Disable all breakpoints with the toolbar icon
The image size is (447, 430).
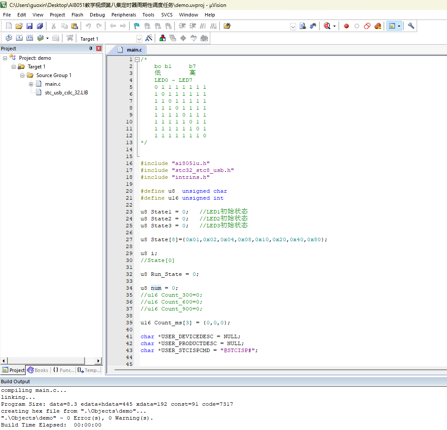tap(367, 26)
